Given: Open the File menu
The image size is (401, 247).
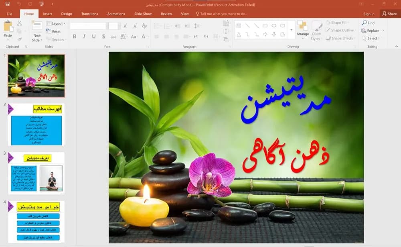Looking at the screenshot, I should point(10,14).
